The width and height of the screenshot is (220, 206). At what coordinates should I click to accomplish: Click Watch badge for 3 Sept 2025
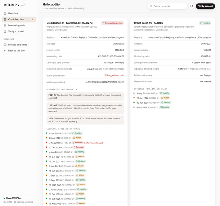tap(80, 175)
